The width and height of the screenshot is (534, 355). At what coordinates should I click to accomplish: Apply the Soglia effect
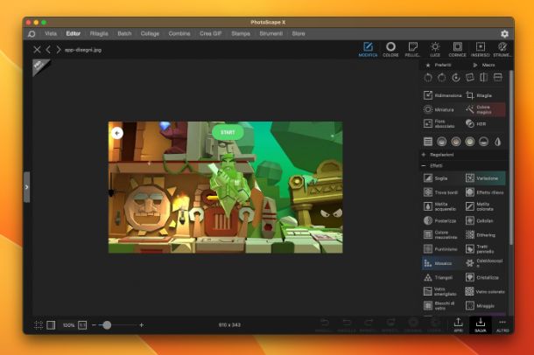(436, 178)
